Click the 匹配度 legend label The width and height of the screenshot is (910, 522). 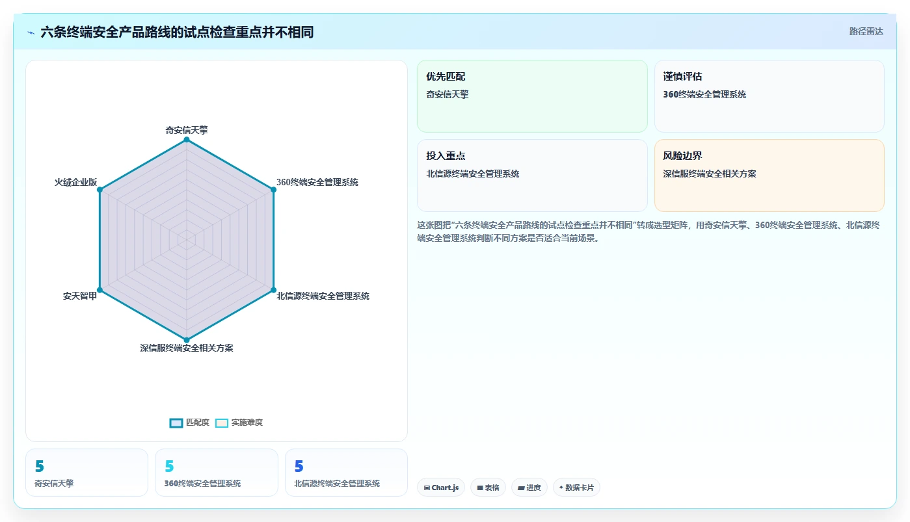(198, 423)
